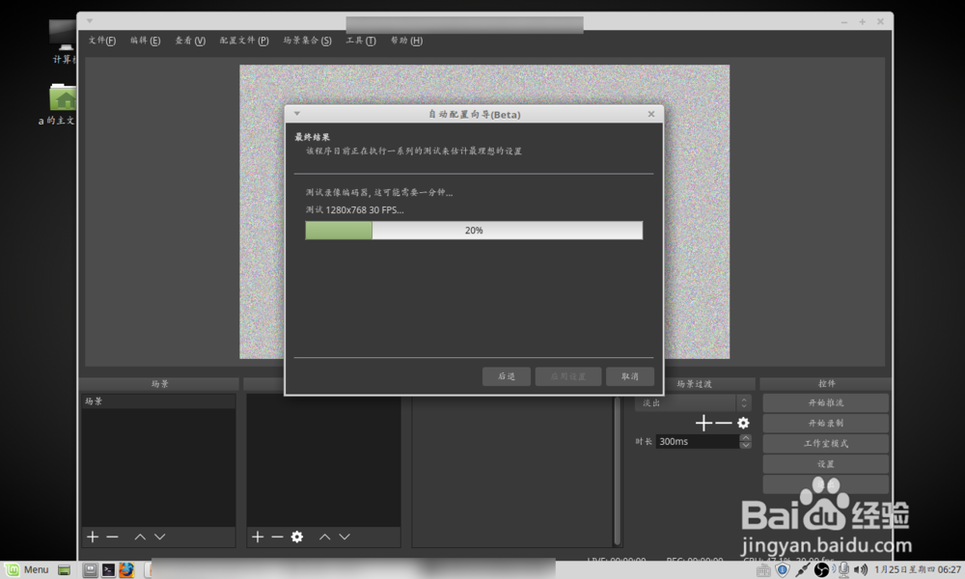Open transition properties gear icon

741,423
